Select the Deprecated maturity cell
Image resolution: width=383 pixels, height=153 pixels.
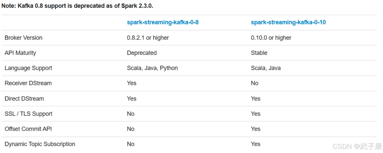[x=142, y=53]
